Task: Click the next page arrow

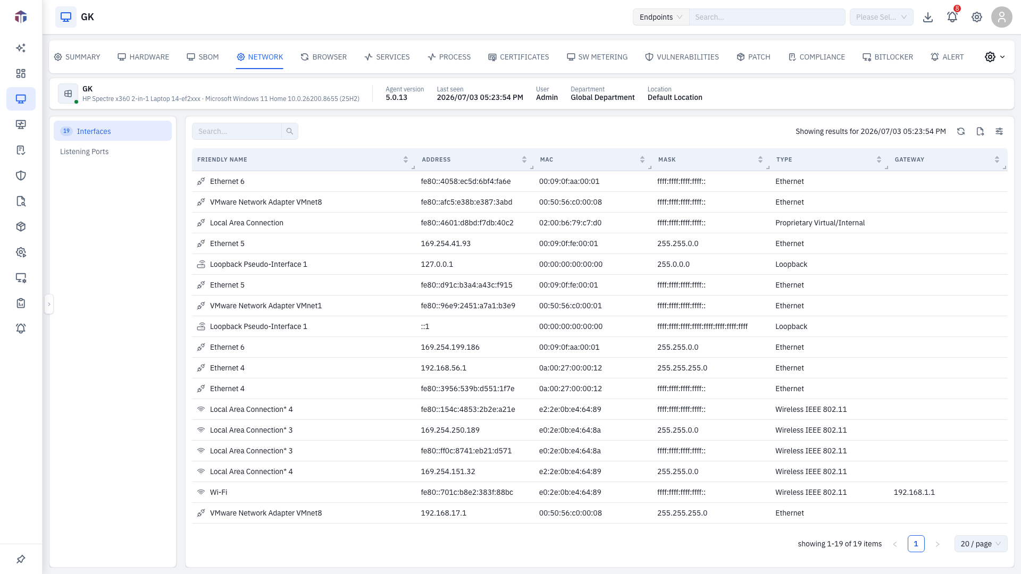Action: [x=937, y=544]
